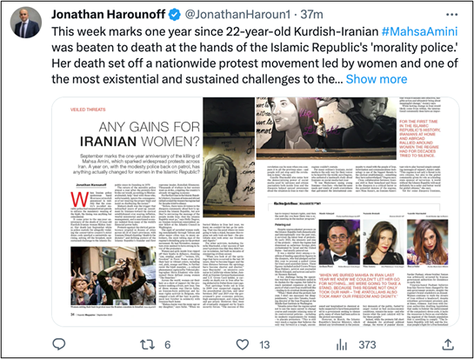
Task: Click the 373 views count
Action: [x=367, y=345]
